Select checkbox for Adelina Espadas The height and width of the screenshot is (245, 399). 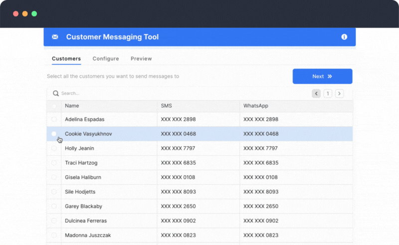(x=54, y=120)
